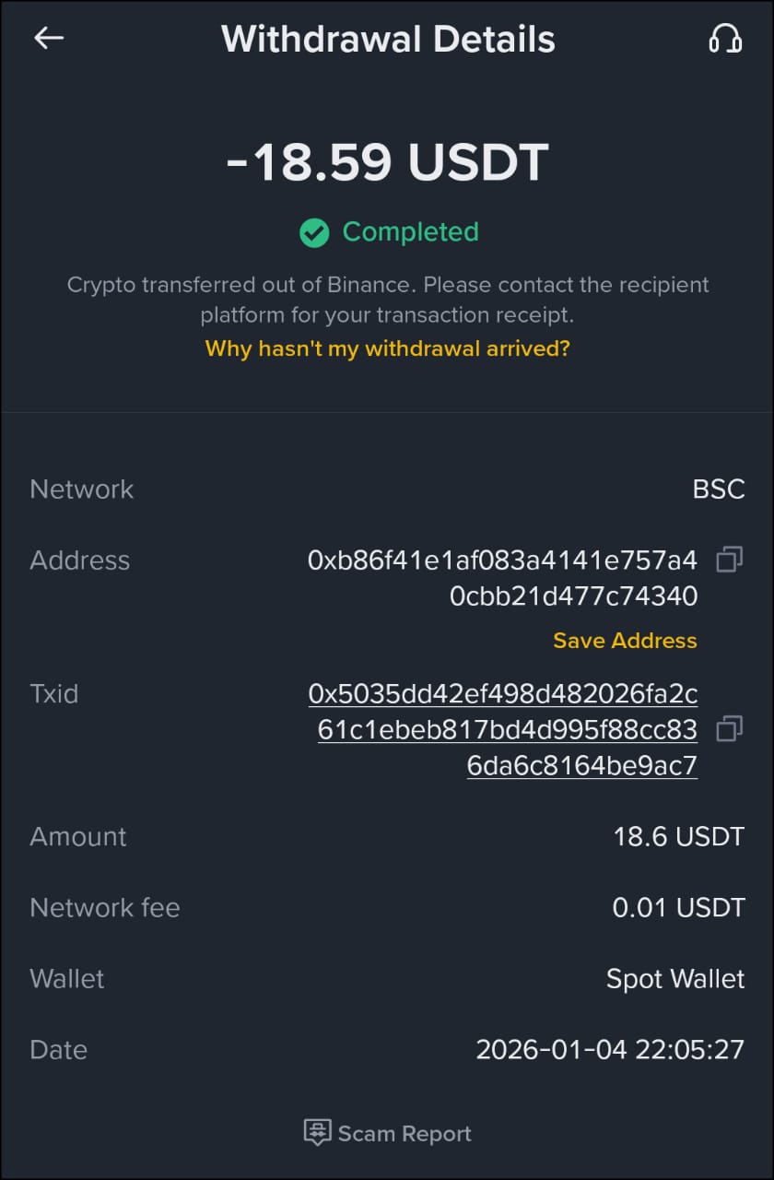Select the Scam Report flag icon

click(317, 1133)
